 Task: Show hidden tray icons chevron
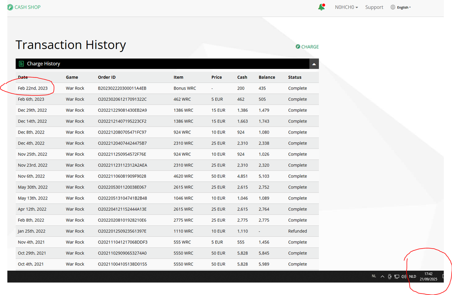coord(383,277)
